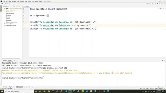Open the main run configuration dropdown
This screenshot has width=166, height=93.
click(150, 4)
